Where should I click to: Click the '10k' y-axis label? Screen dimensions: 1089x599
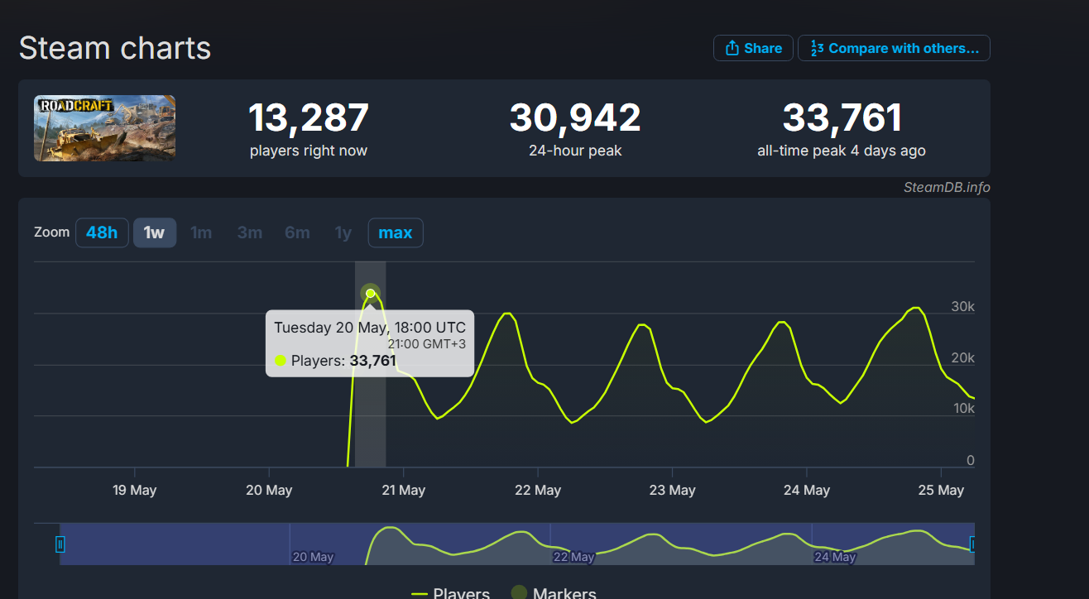pos(962,409)
